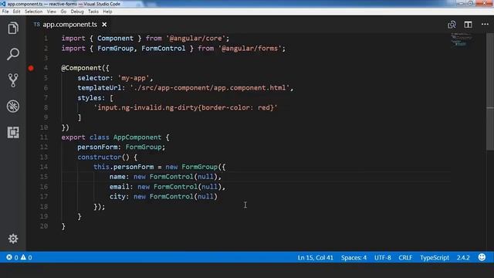Open the Go menu
This screenshot has height=278, width=494.
[x=63, y=12]
